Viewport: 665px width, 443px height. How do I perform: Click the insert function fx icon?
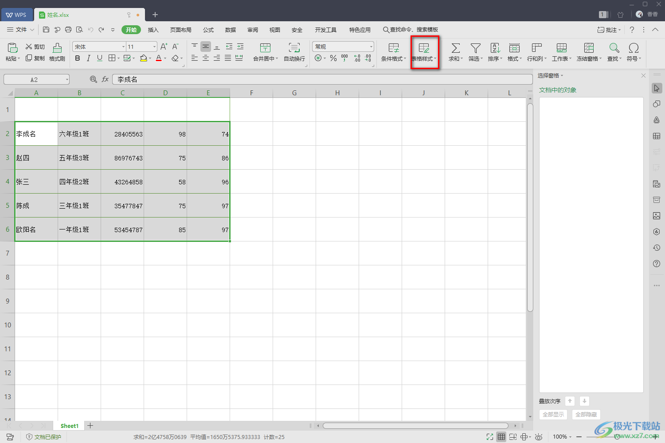pyautogui.click(x=105, y=79)
